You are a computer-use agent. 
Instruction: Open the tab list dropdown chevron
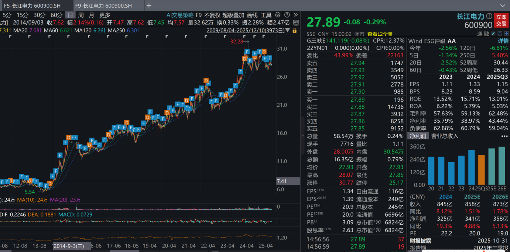[x=503, y=6]
